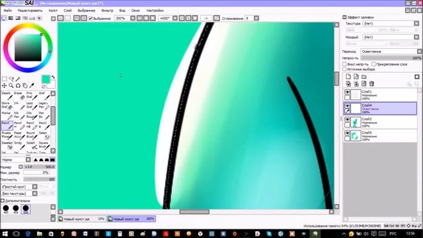This screenshot has width=423, height=238.
Task: Select the eyedropper color picker tool
Action: pyautogui.click(x=32, y=86)
